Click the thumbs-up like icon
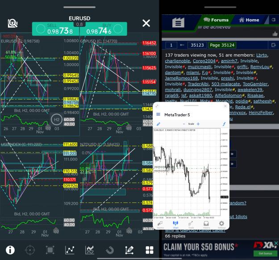Screen dimensions: 279x260 click(x=275, y=34)
